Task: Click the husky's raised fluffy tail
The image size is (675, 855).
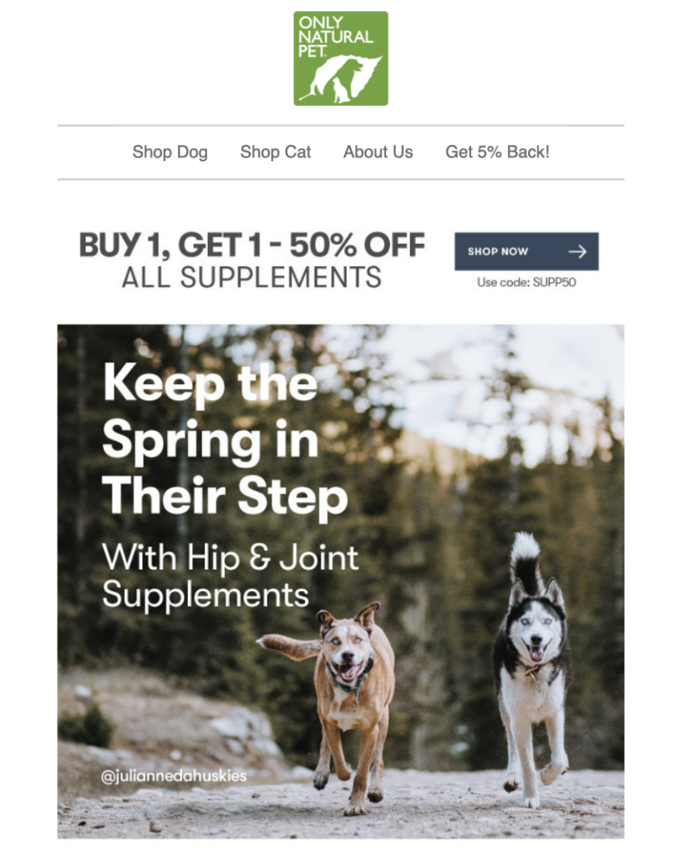Action: (x=526, y=562)
